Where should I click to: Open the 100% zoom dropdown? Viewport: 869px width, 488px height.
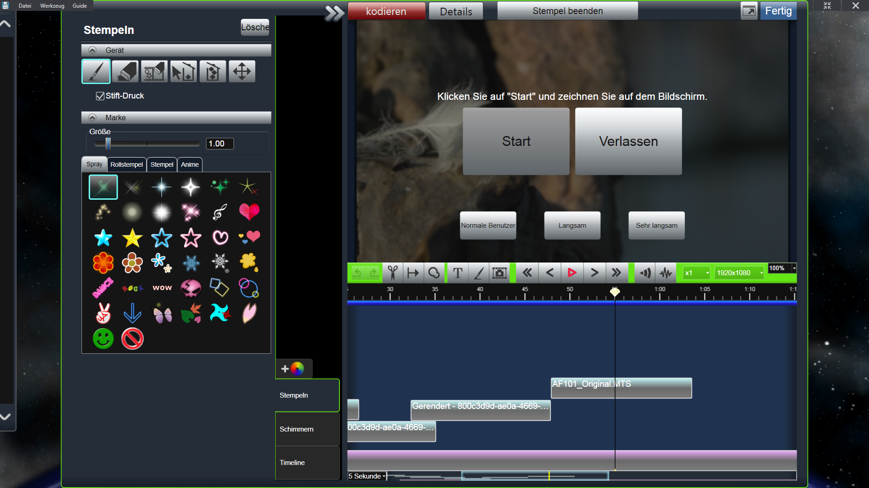[782, 268]
